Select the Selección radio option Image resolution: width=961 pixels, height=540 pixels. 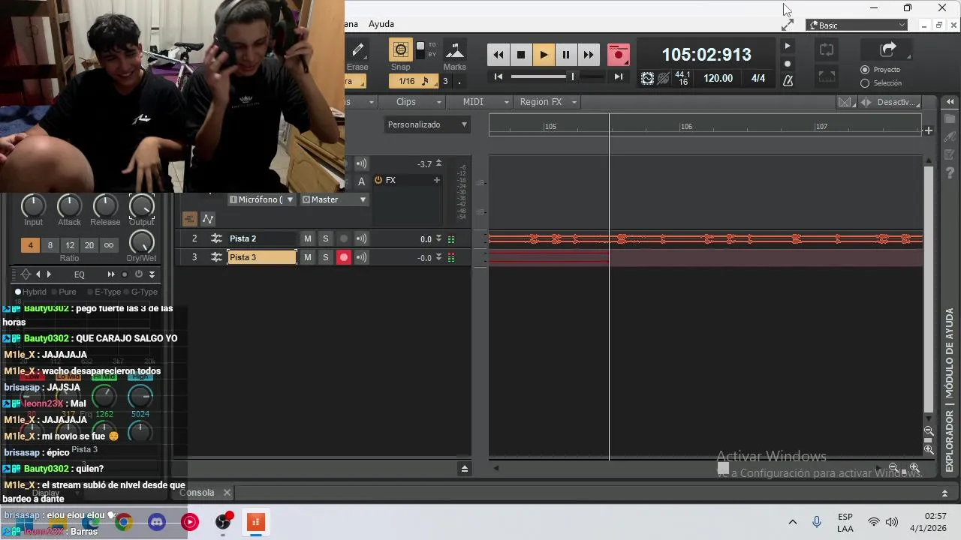point(865,83)
